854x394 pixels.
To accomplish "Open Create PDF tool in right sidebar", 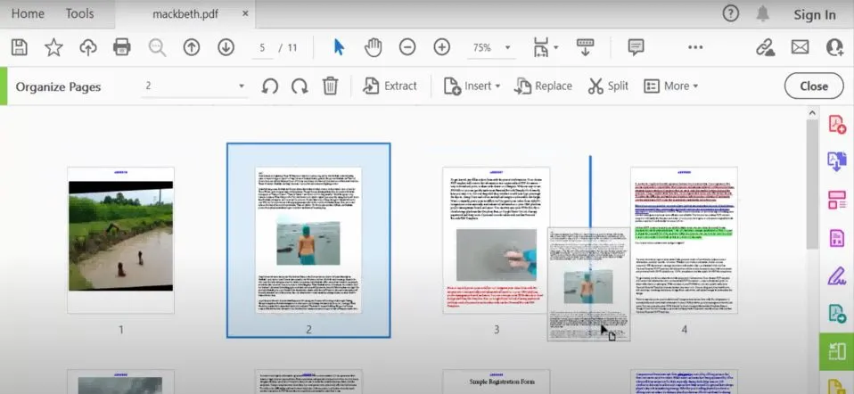I will (837, 124).
